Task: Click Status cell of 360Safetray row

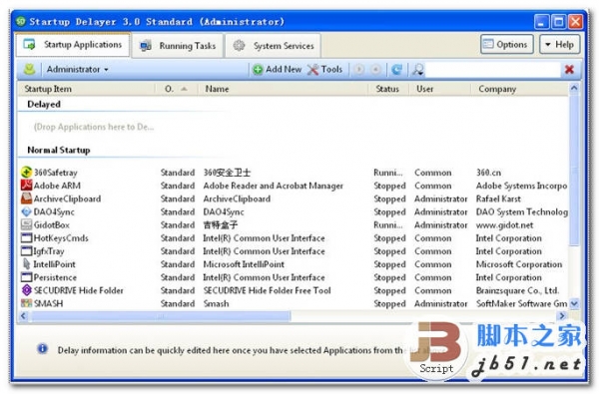Action: pos(388,173)
